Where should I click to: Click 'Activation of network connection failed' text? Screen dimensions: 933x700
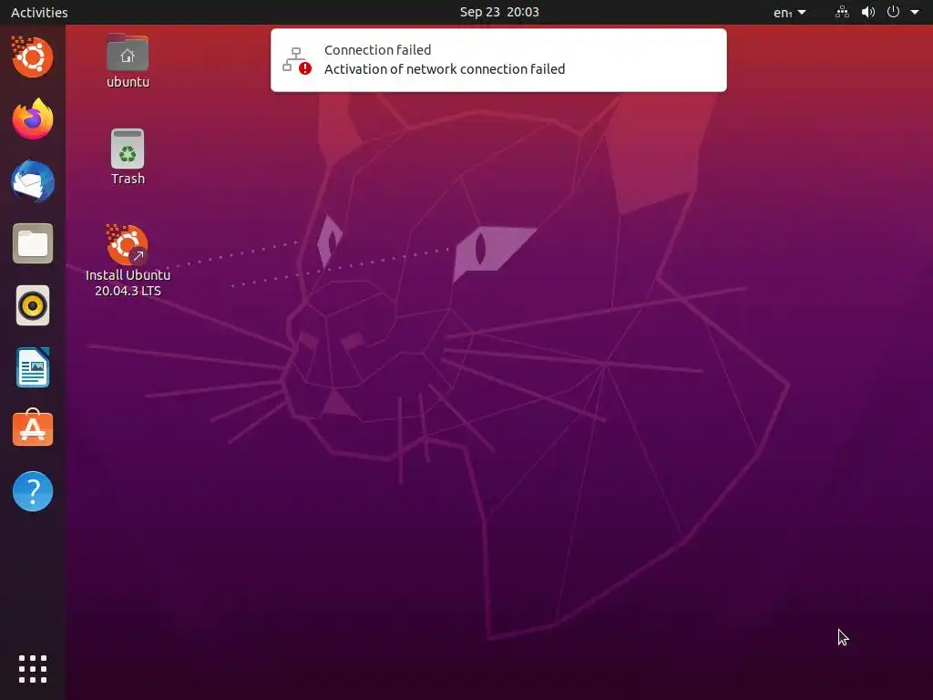pos(445,69)
